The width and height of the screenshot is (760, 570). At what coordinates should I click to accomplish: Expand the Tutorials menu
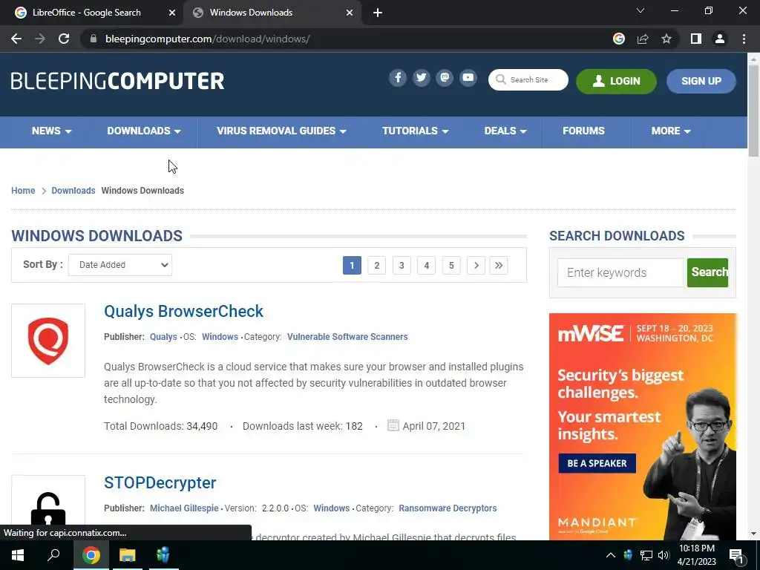click(416, 131)
